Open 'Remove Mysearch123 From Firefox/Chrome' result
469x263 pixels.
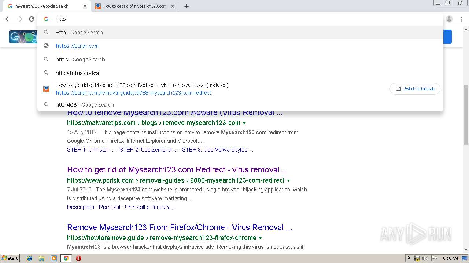pos(180,228)
